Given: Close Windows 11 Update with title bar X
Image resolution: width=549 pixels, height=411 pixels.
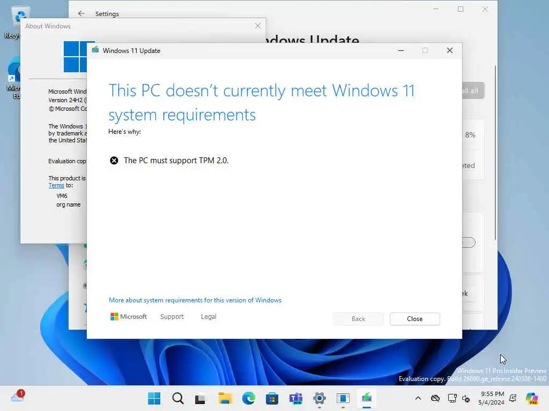Looking at the screenshot, I should click(450, 50).
